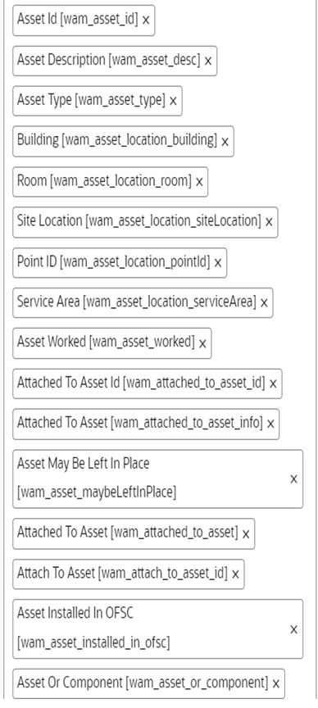Remove the Asset Or Component chip via x
Screen dimensions: 318x708
[x=275, y=684]
